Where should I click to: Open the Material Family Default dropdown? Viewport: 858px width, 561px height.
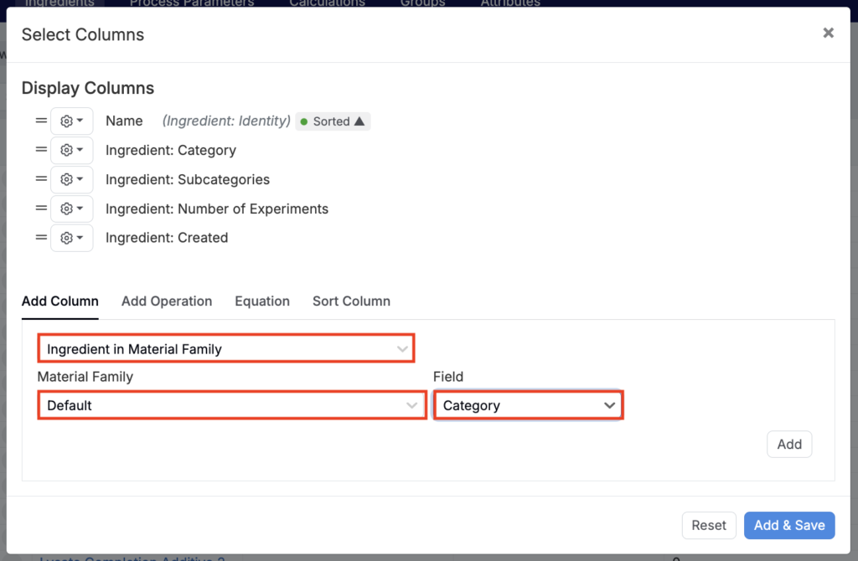click(x=232, y=405)
